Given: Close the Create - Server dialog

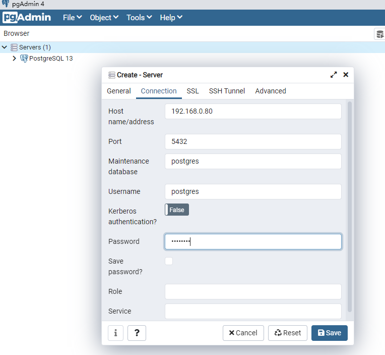Looking at the screenshot, I should click(346, 75).
